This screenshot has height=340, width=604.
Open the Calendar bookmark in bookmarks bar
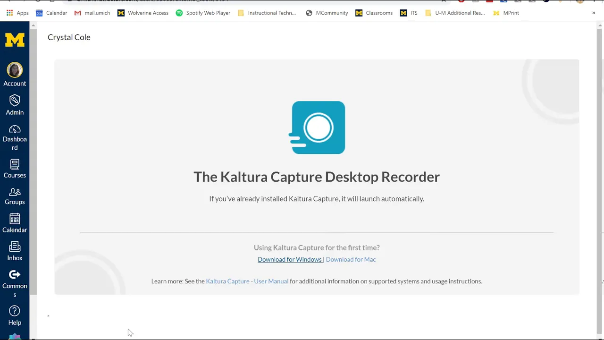coord(51,13)
